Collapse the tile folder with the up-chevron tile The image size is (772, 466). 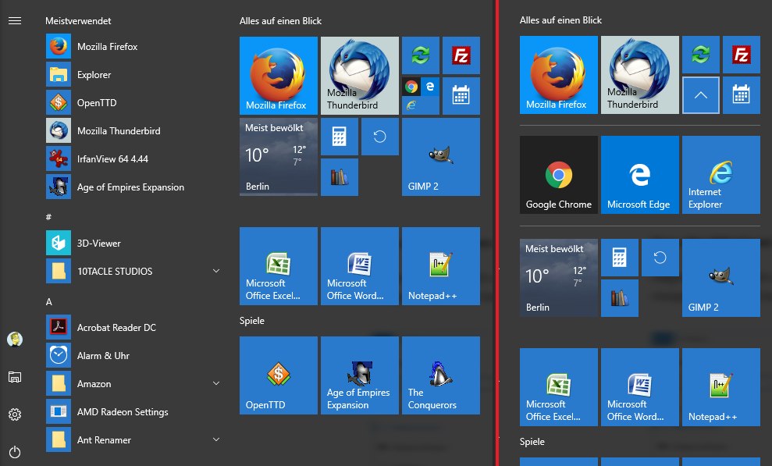coord(701,95)
